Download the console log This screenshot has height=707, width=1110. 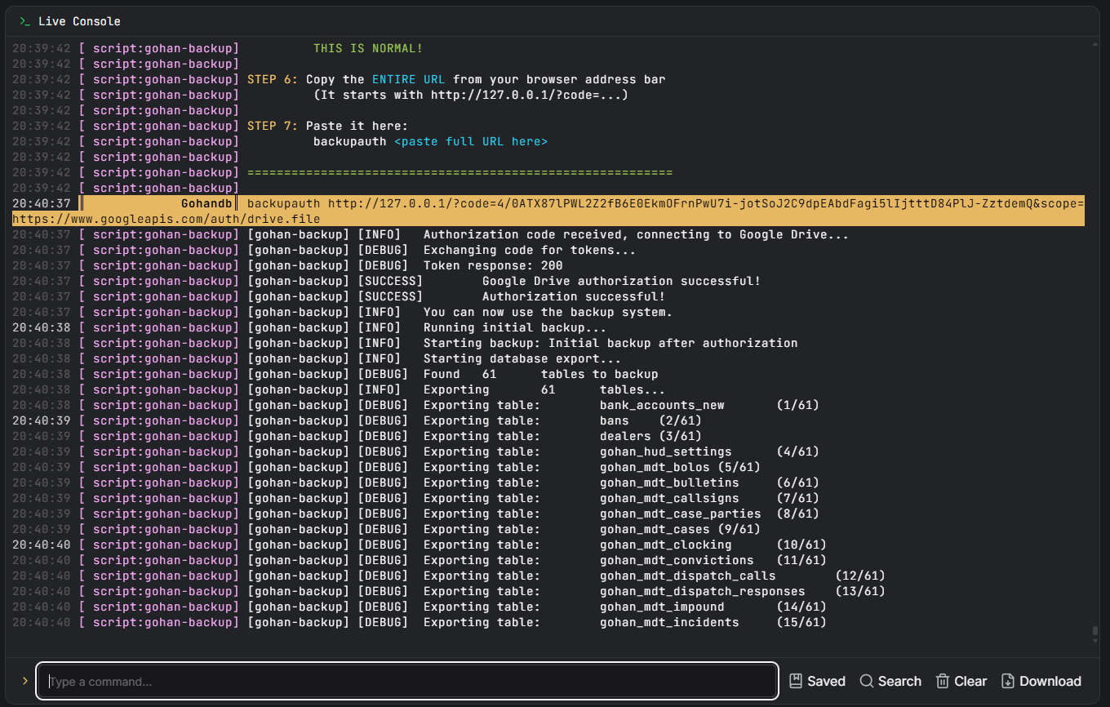tap(1041, 681)
